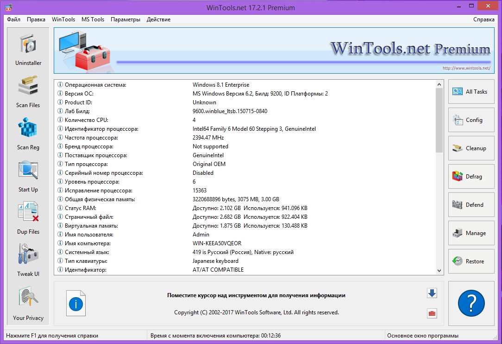Open the Параметры menu
502x344 pixels.
tap(125, 19)
